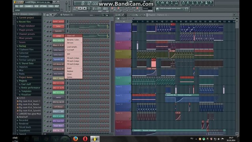
Task: Choose Clone from the context menu
Action: pos(74,74)
